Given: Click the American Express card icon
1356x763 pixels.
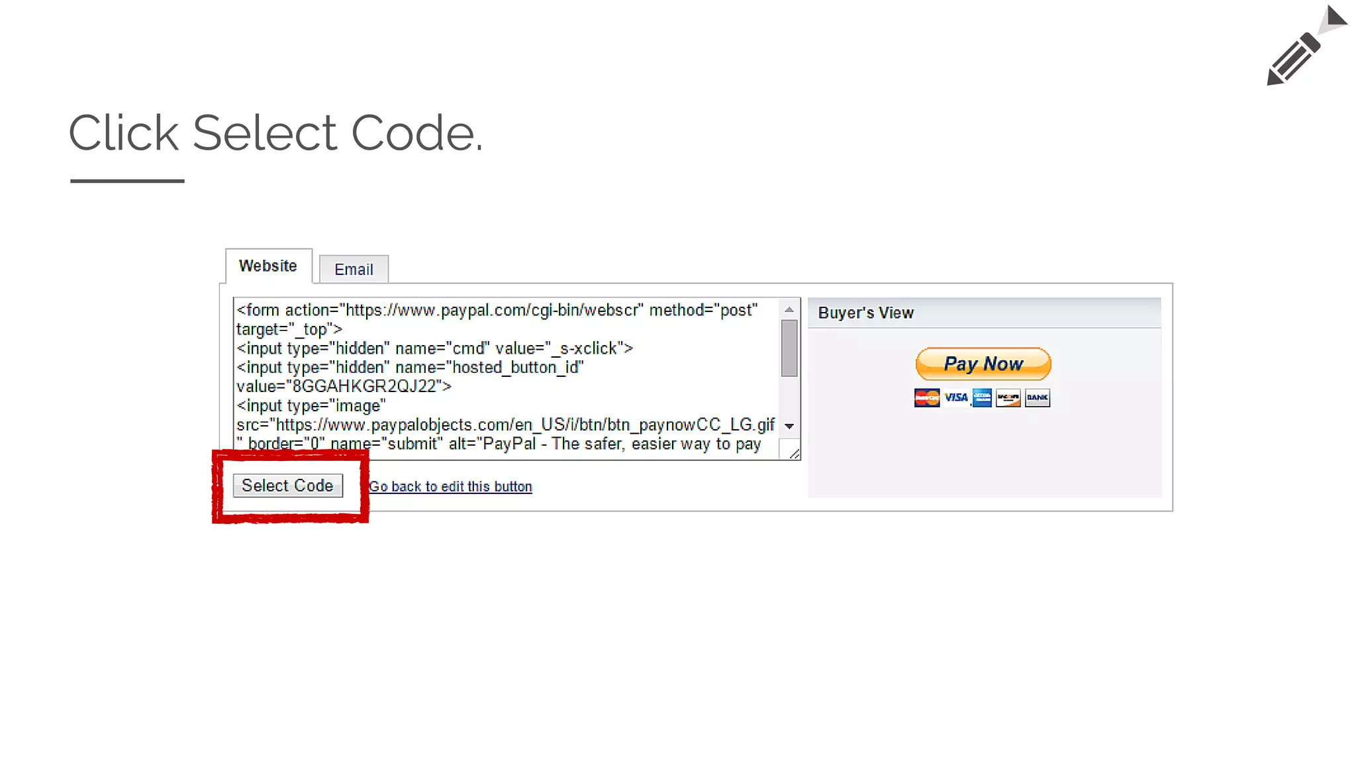Looking at the screenshot, I should [982, 398].
